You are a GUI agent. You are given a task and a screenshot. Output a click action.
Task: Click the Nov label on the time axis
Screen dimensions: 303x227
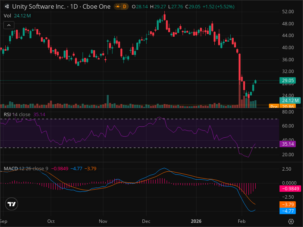(103, 221)
